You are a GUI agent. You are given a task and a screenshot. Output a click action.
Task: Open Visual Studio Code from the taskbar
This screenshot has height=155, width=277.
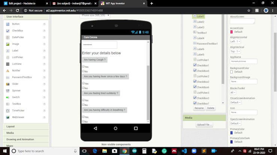184,151
